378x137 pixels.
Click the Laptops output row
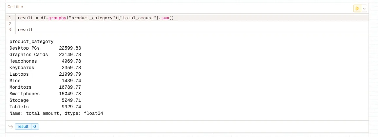point(45,74)
